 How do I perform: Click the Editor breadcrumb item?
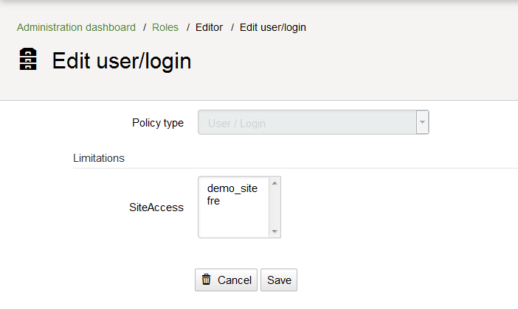tap(209, 27)
